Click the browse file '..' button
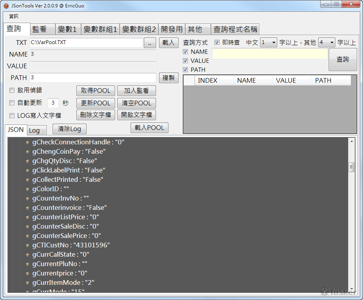The width and height of the screenshot is (363, 300). 150,43
